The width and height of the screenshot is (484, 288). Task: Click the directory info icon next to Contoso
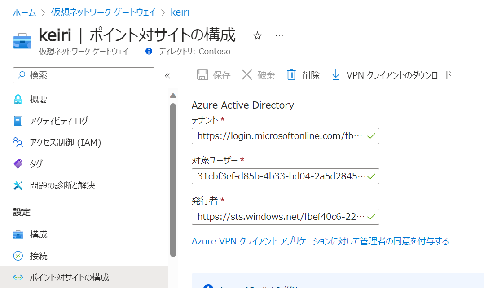coord(149,51)
